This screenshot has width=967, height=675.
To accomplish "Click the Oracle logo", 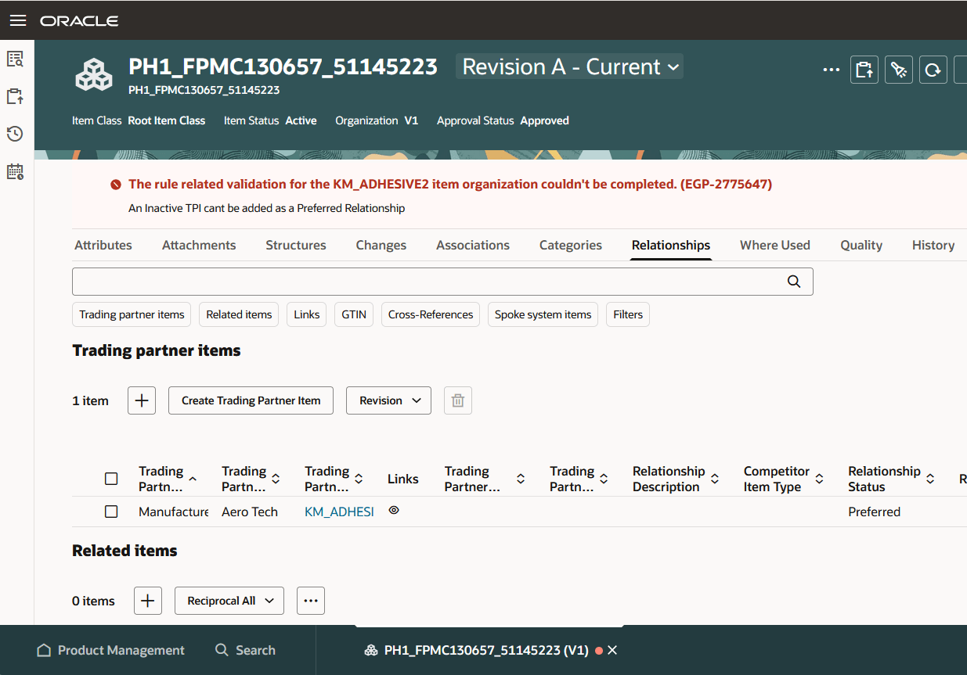I will click(79, 21).
